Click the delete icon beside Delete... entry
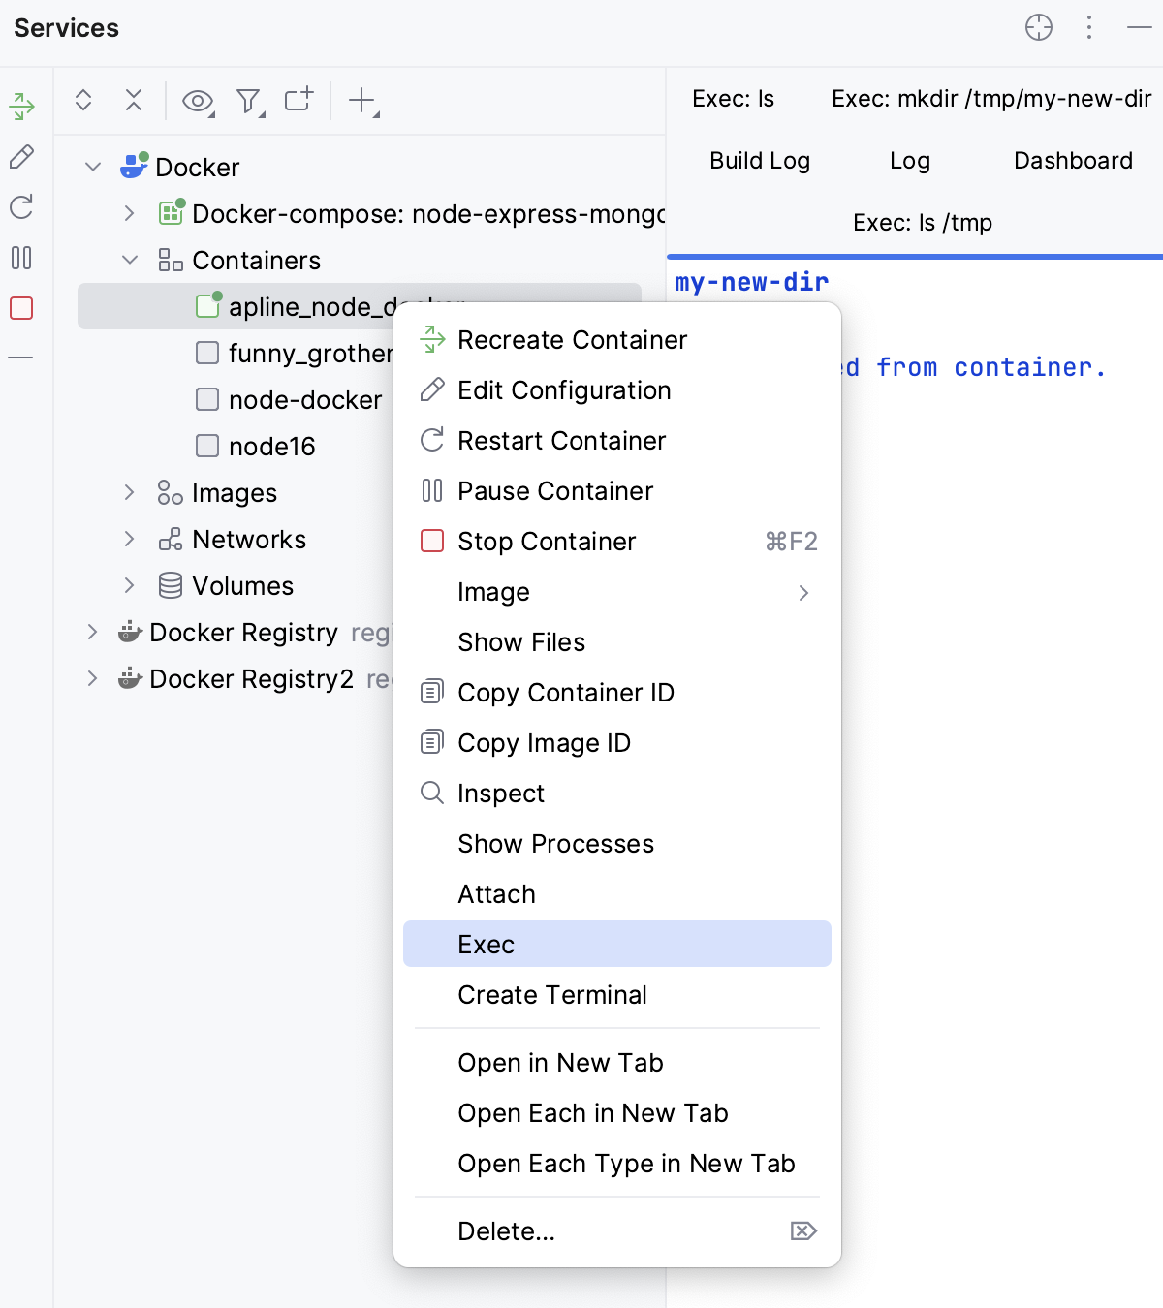 [x=802, y=1231]
